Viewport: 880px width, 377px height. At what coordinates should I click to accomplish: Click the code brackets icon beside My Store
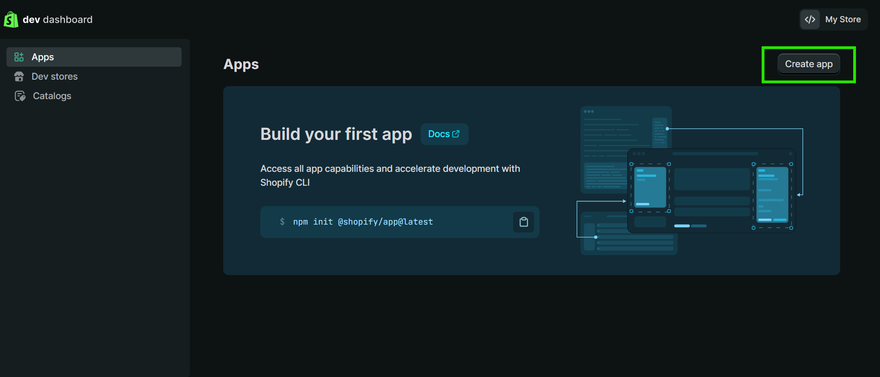click(x=810, y=19)
